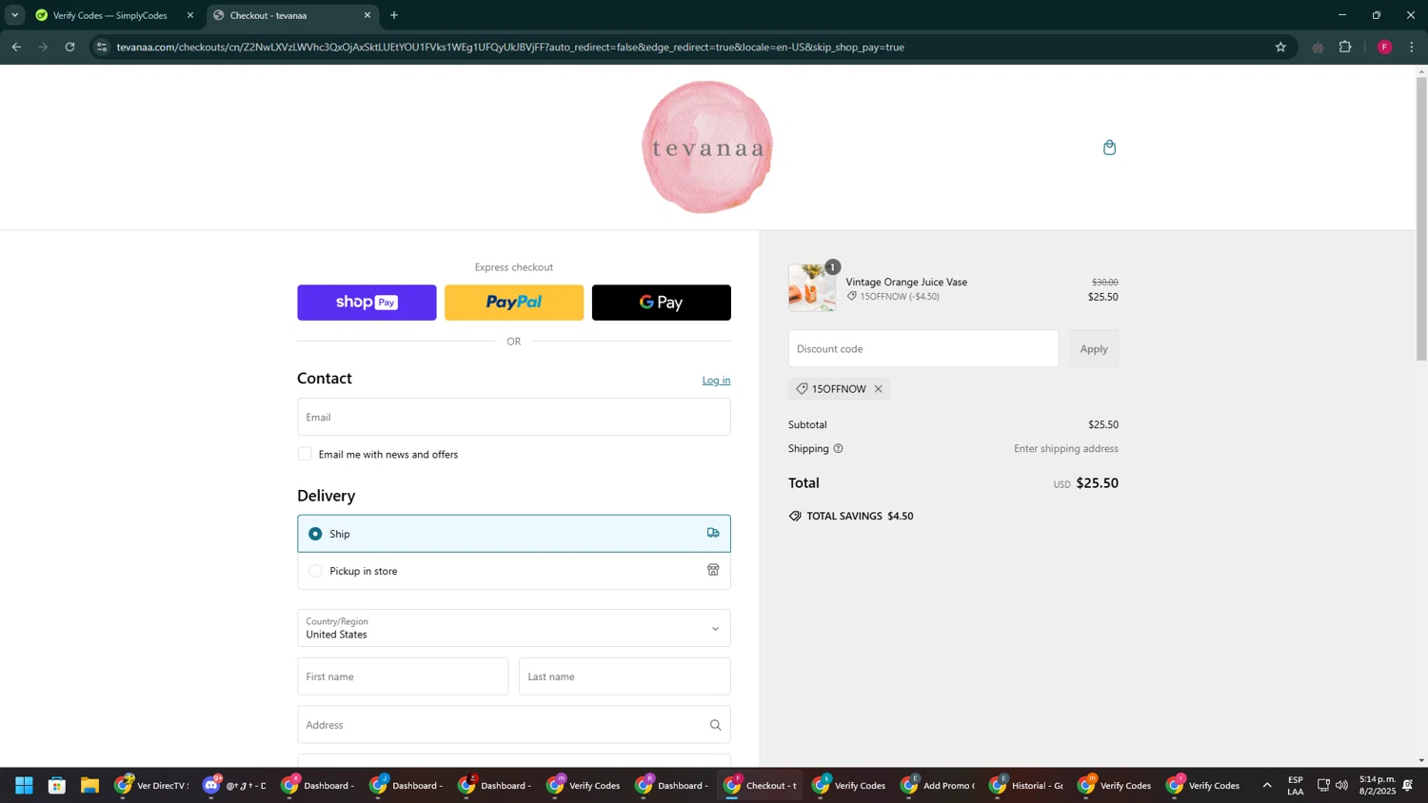Pay with Google Pay express checkout
The image size is (1428, 803).
[x=662, y=303]
